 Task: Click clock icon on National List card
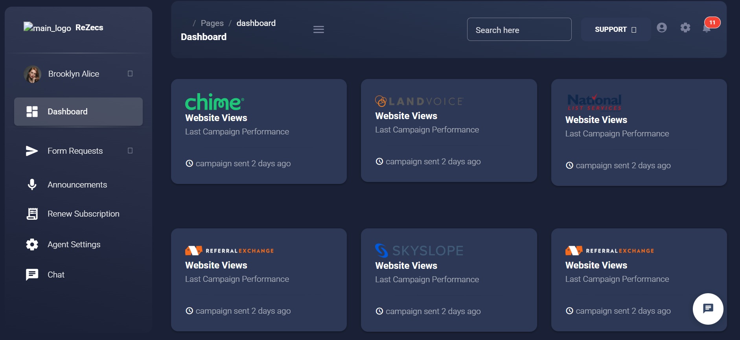(569, 165)
